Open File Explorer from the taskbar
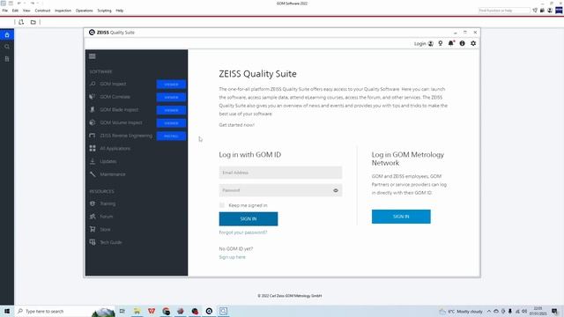The height and width of the screenshot is (317, 564). (x=137, y=311)
